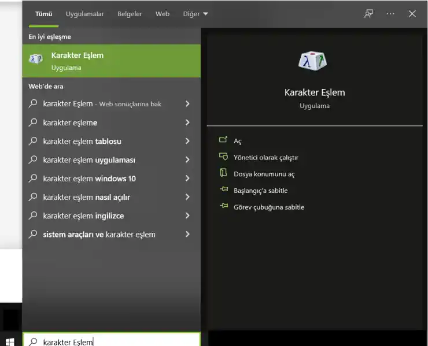Screen dimensions: 428x346
Task: Open the three-dots more options menu
Action: (390, 14)
